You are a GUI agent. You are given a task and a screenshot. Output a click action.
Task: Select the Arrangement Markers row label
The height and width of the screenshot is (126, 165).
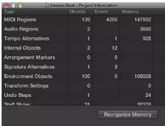30,57
